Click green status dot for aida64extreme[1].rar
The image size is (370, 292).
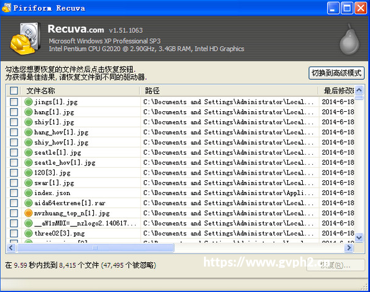pyautogui.click(x=29, y=203)
